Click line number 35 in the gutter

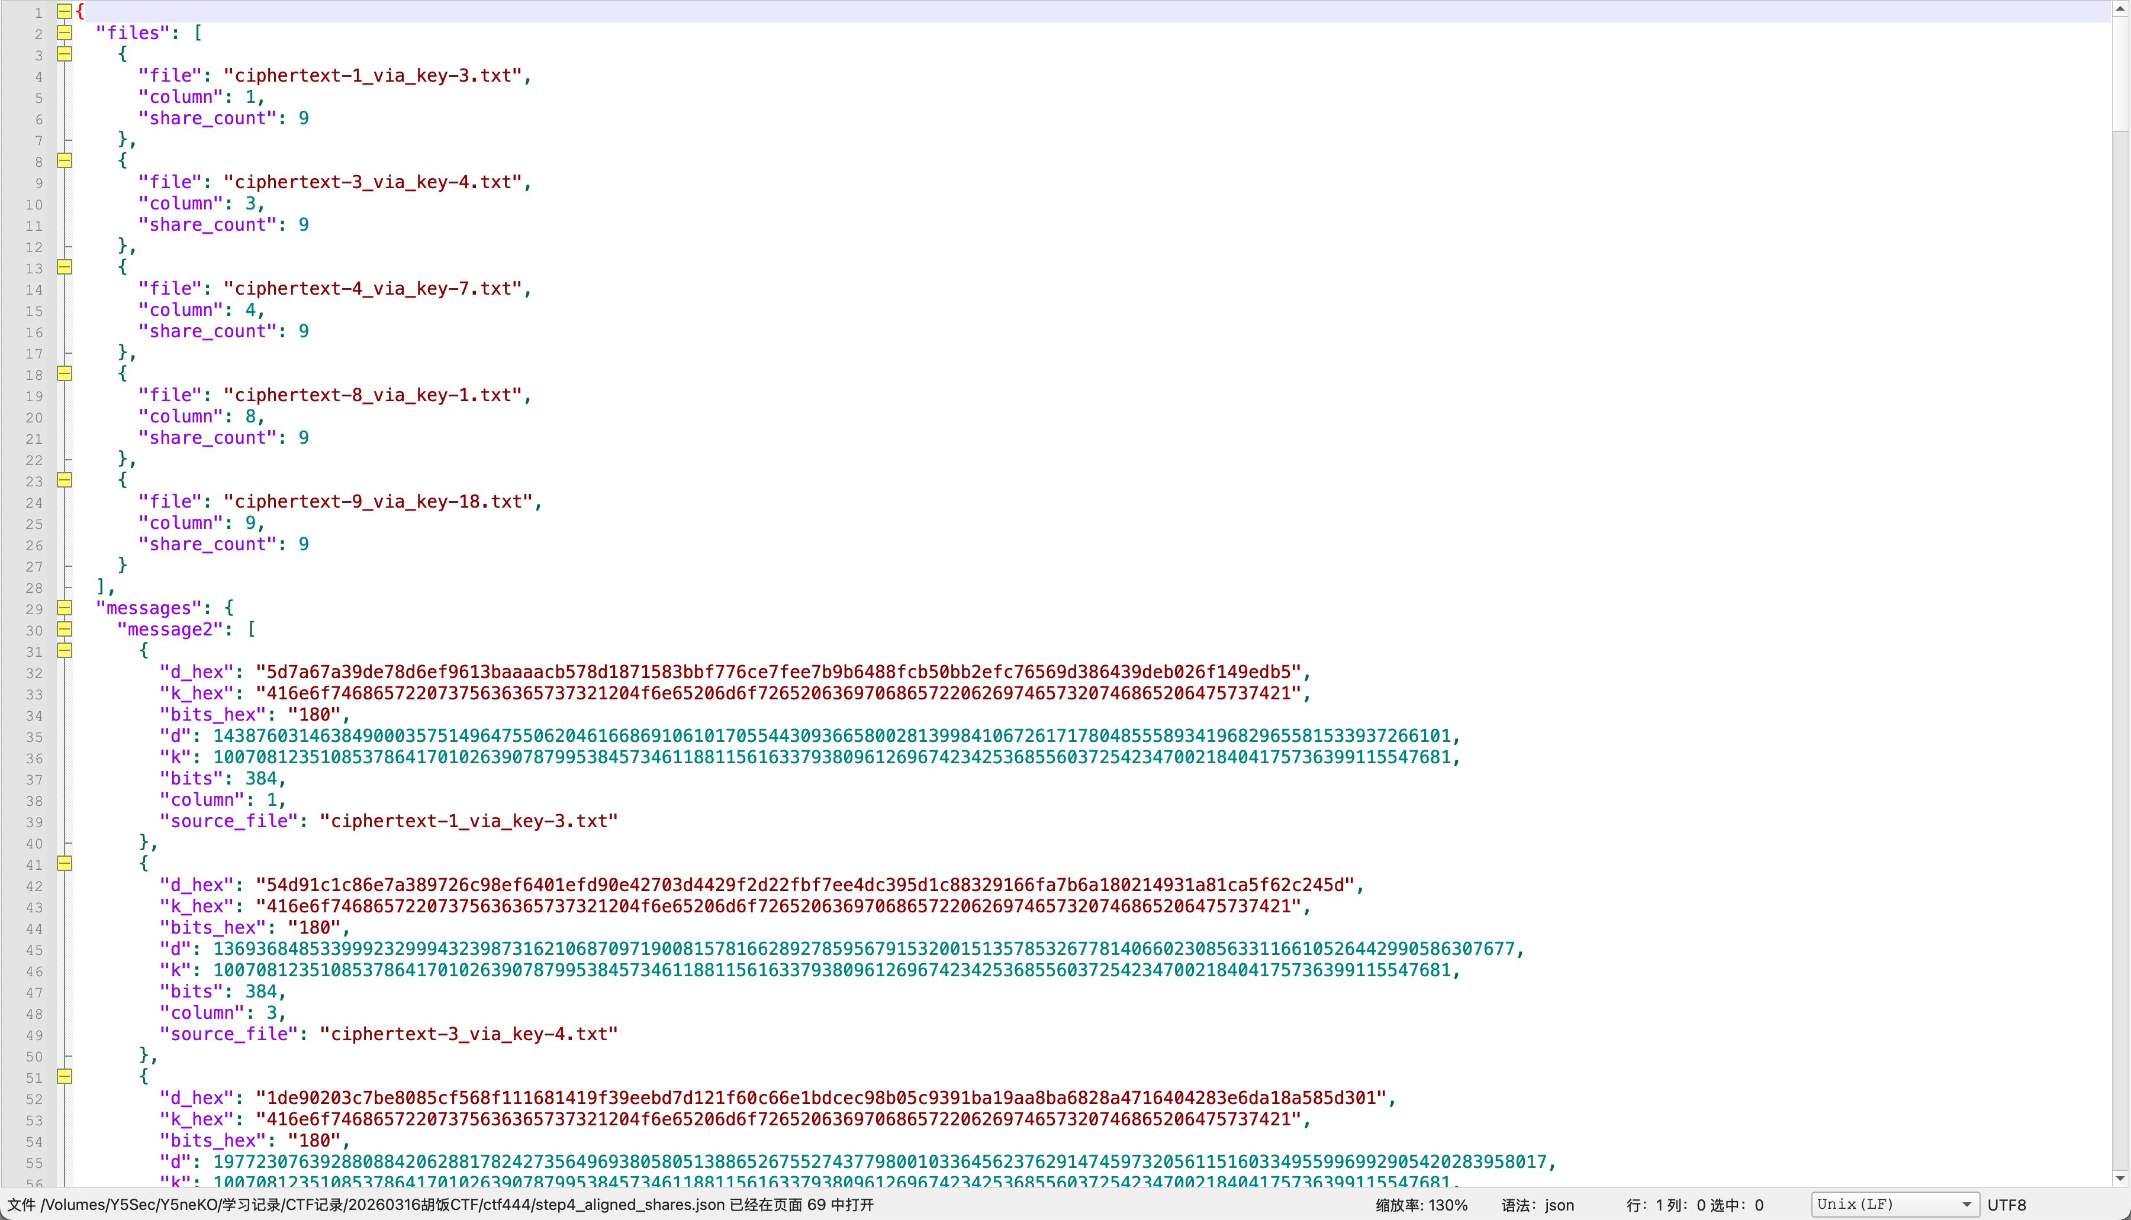(34, 737)
